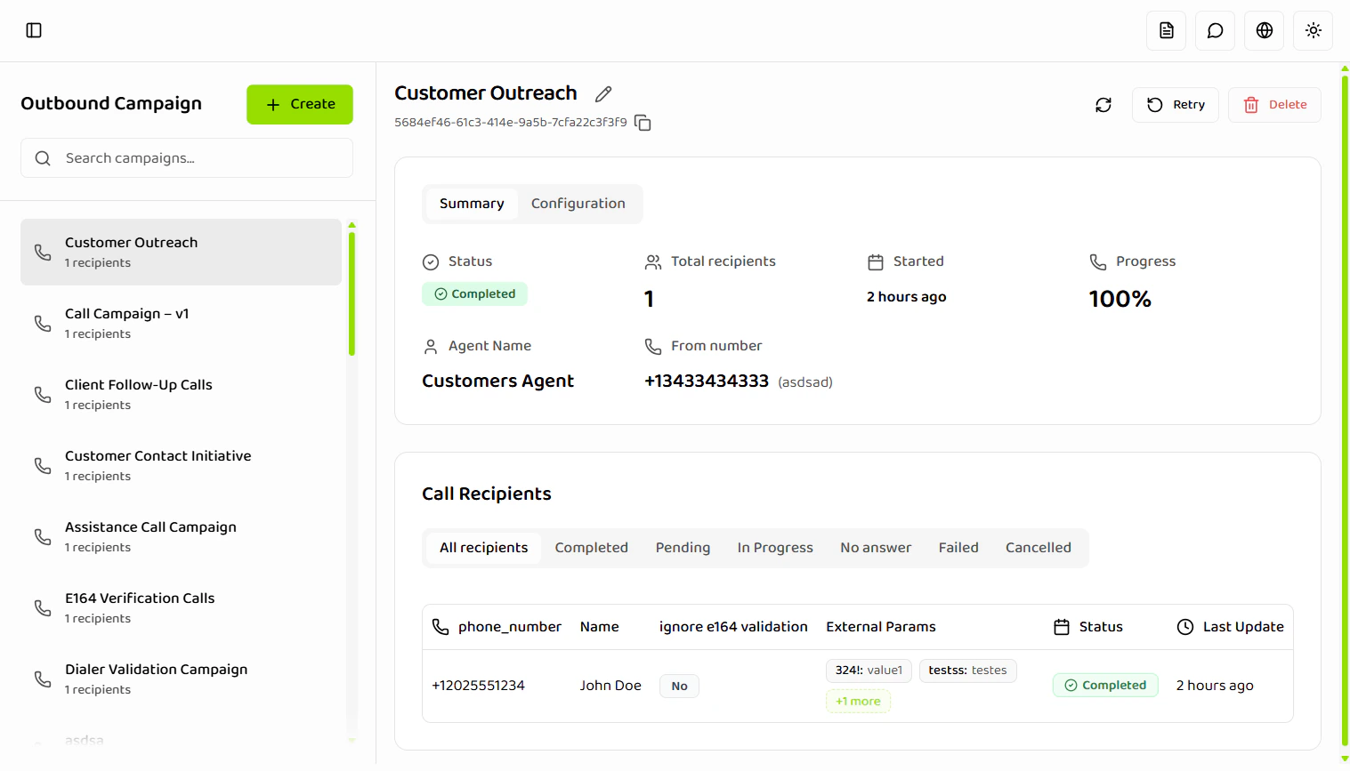Click the search magnifier icon

click(x=42, y=157)
